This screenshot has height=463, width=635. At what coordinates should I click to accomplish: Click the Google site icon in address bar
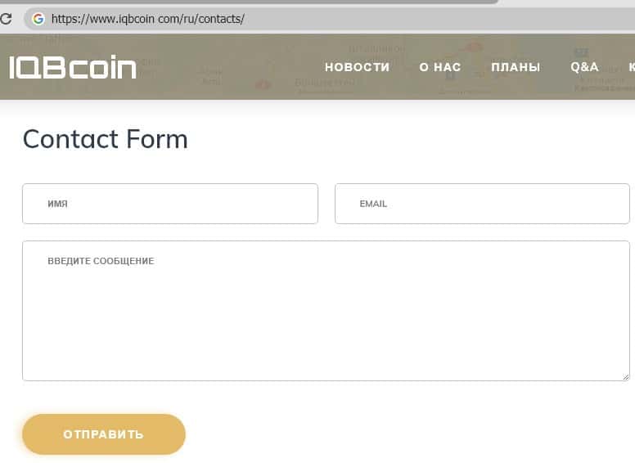click(38, 19)
